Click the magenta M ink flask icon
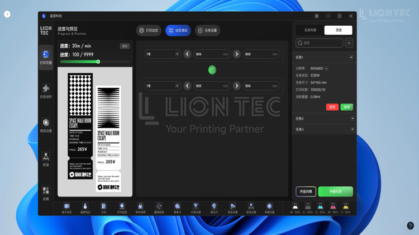419x235 pixels. click(333, 206)
